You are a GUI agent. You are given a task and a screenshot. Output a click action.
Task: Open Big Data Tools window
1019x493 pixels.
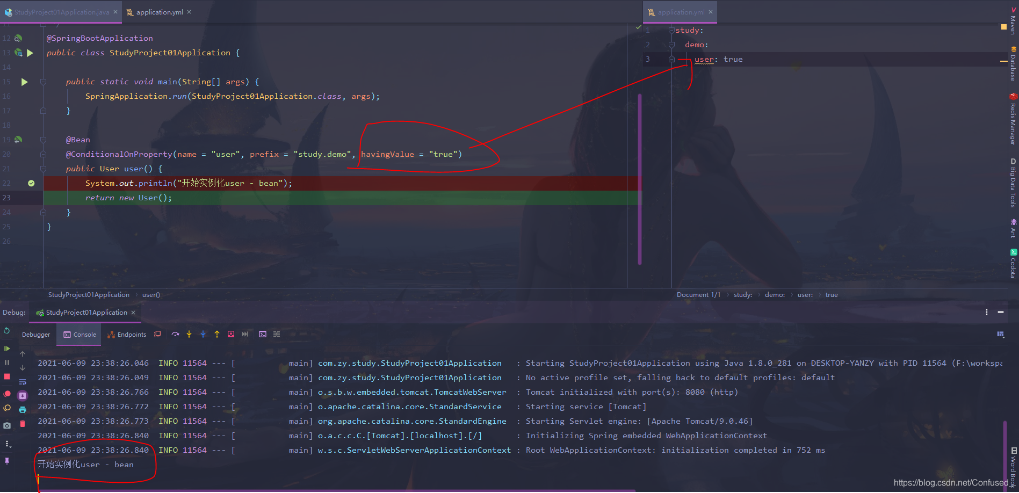[x=1013, y=183]
